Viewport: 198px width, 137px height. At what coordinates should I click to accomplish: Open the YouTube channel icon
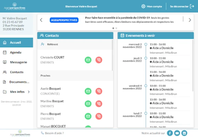(177, 133)
